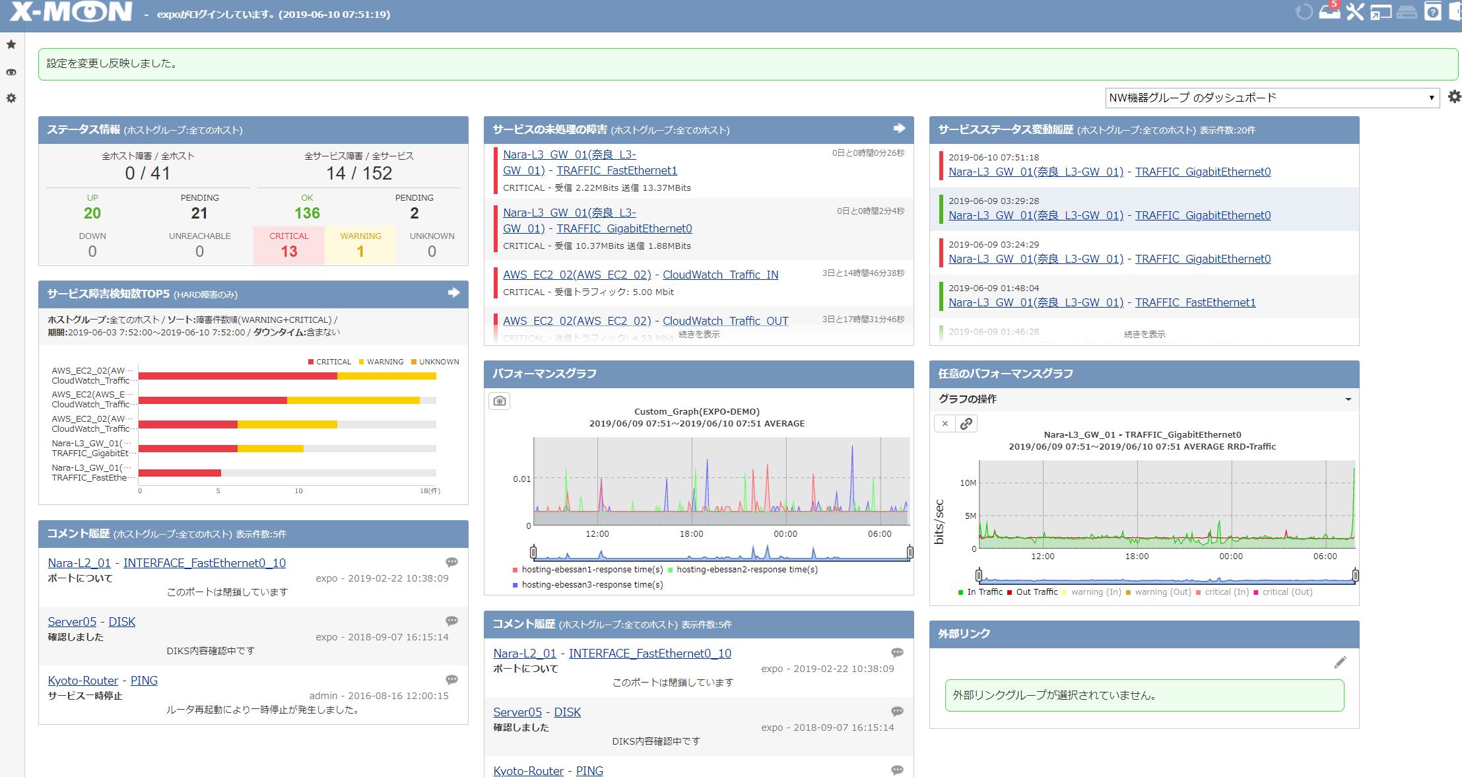Viewport: 1462px width, 777px height.
Task: Open the favorites star in the sidebar
Action: pyautogui.click(x=11, y=44)
